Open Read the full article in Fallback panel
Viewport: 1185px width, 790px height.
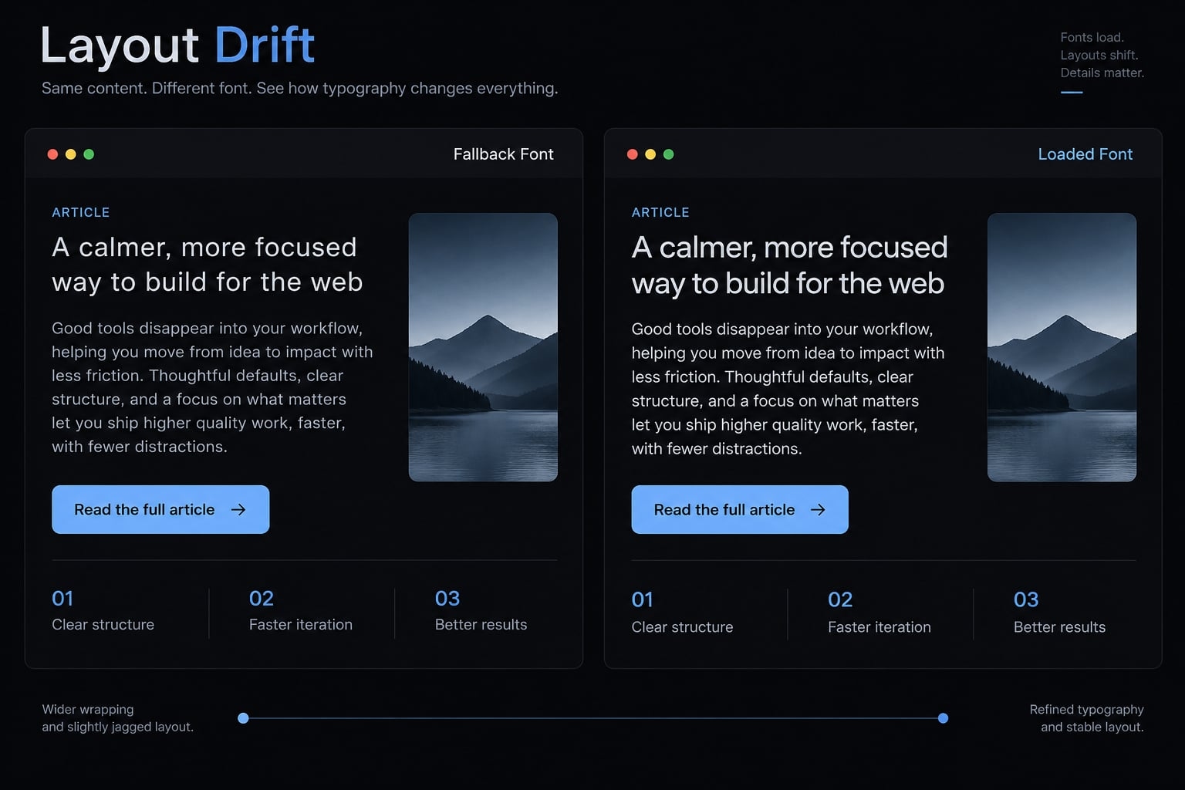[160, 509]
